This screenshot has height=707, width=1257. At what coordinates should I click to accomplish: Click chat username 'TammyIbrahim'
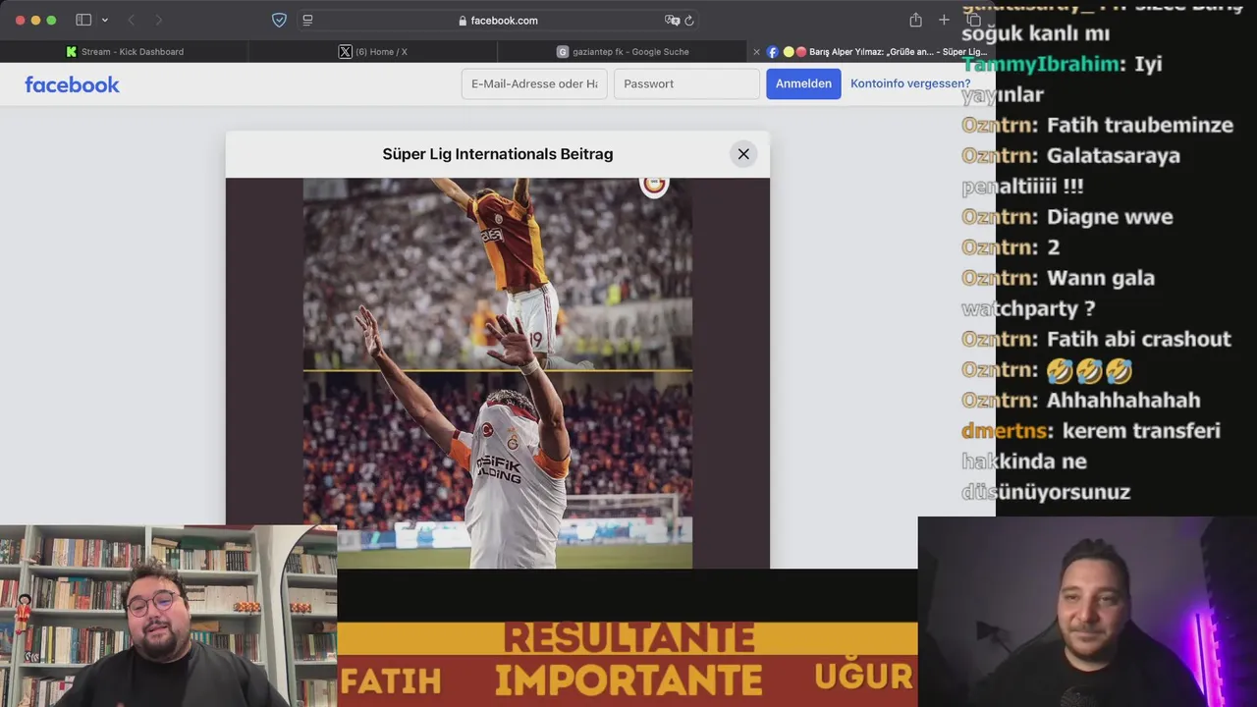tap(1041, 64)
